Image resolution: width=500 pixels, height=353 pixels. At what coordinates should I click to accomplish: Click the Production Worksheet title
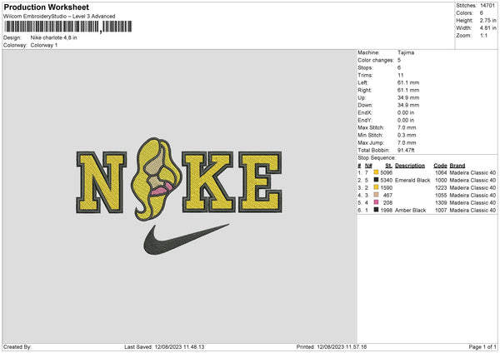click(x=46, y=7)
